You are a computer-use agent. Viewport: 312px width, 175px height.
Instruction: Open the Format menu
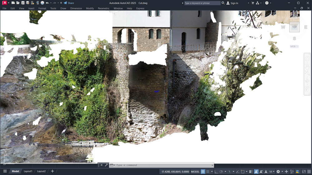click(42, 8)
